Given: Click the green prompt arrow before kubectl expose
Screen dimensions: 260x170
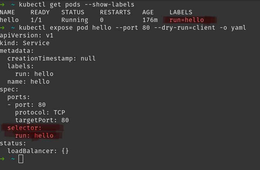Looking at the screenshot, I should [2, 27].
